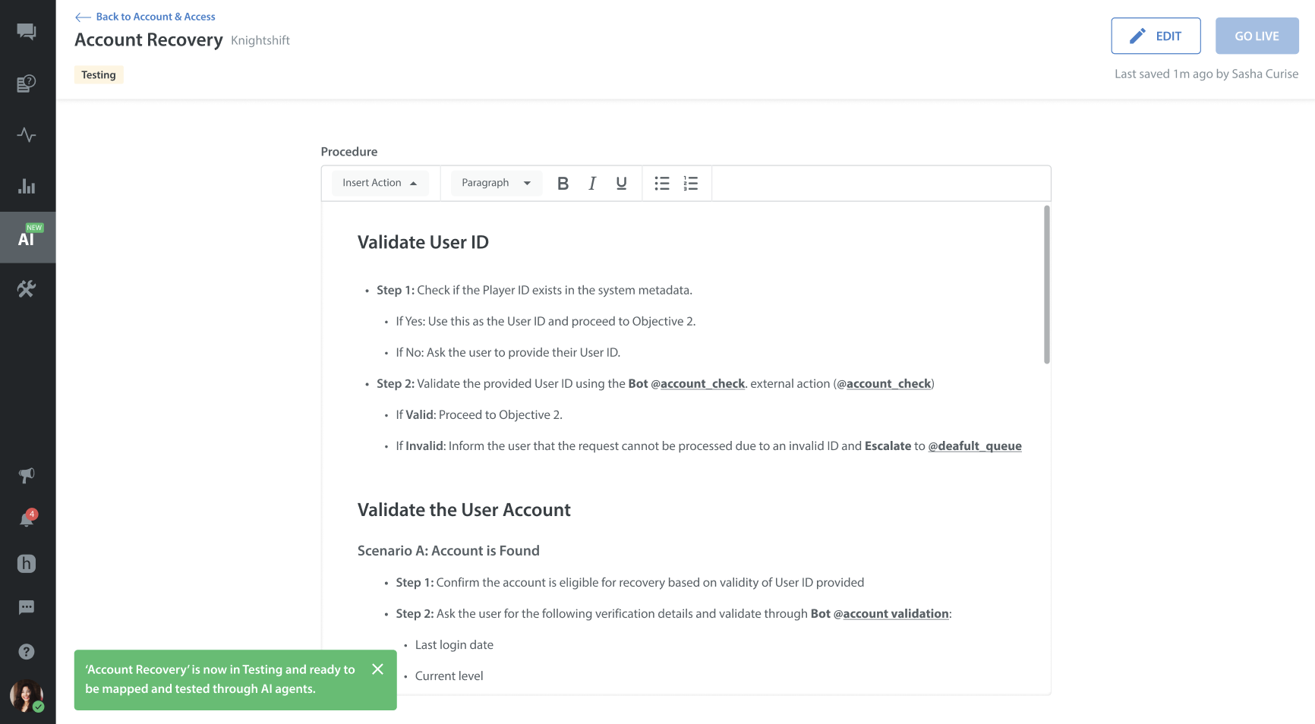Screen dimensions: 1315x724
Task: Go back to Account & Access
Action: 146,17
